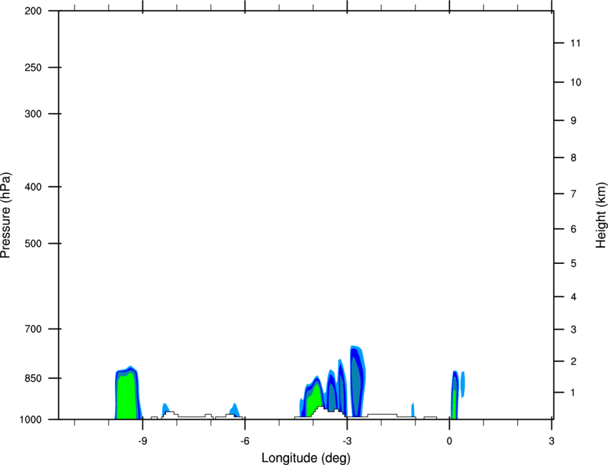Click the 250 pressure axis label

pos(33,67)
